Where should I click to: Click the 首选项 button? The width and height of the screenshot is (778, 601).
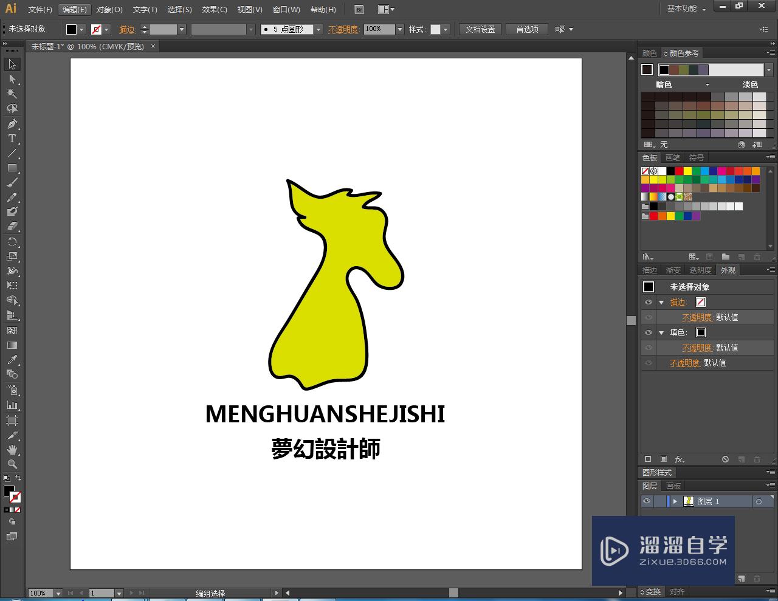[527, 29]
